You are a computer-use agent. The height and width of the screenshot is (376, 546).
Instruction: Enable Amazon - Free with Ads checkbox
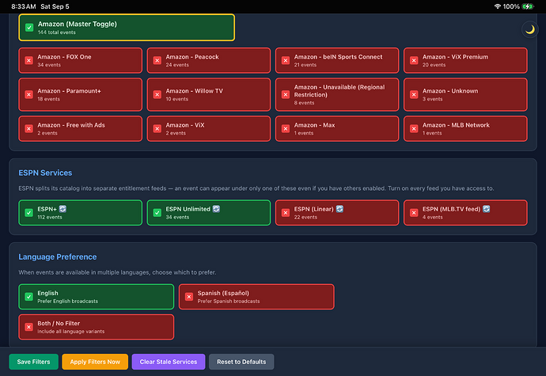pyautogui.click(x=29, y=128)
